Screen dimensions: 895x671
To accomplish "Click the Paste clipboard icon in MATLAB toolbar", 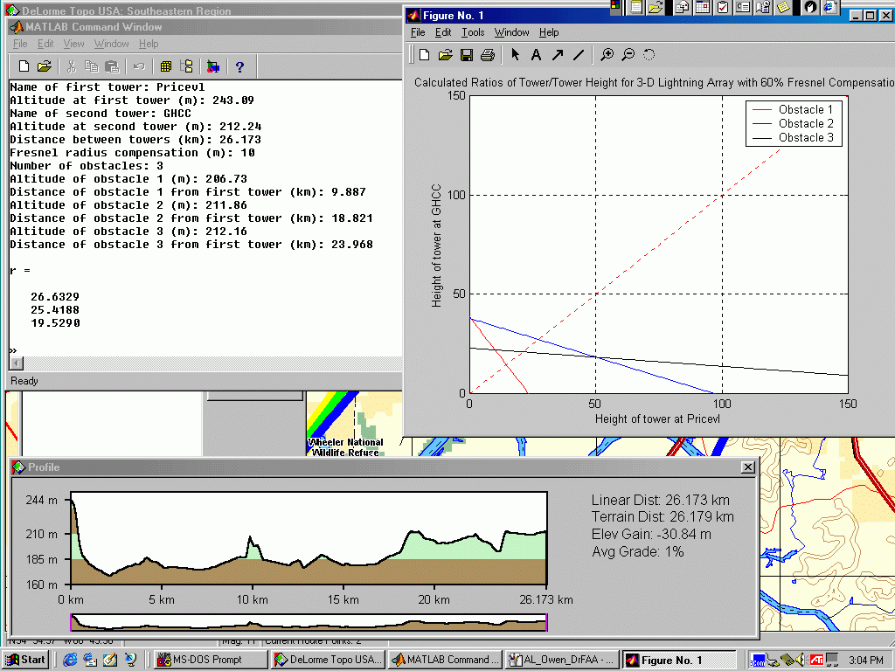I will (112, 66).
